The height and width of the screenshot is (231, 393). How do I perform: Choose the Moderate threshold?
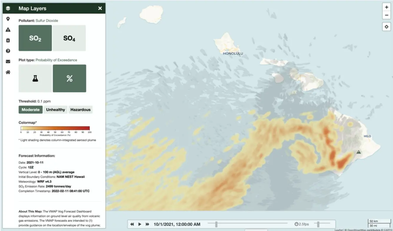[x=31, y=109]
